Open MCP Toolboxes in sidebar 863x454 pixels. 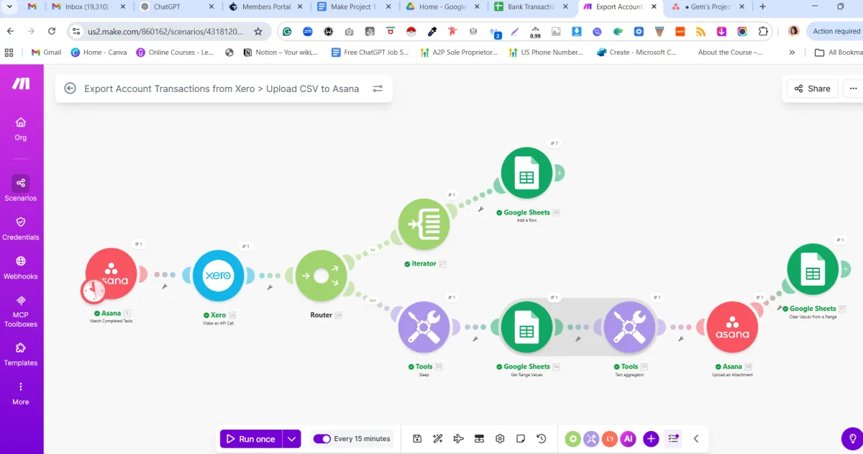pos(20,311)
